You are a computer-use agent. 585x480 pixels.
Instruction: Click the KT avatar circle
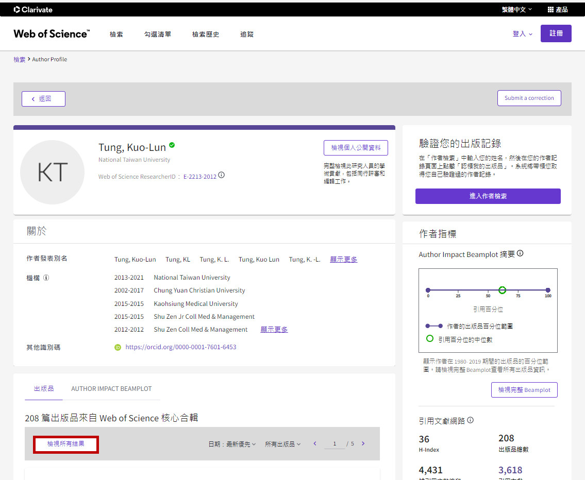click(52, 172)
